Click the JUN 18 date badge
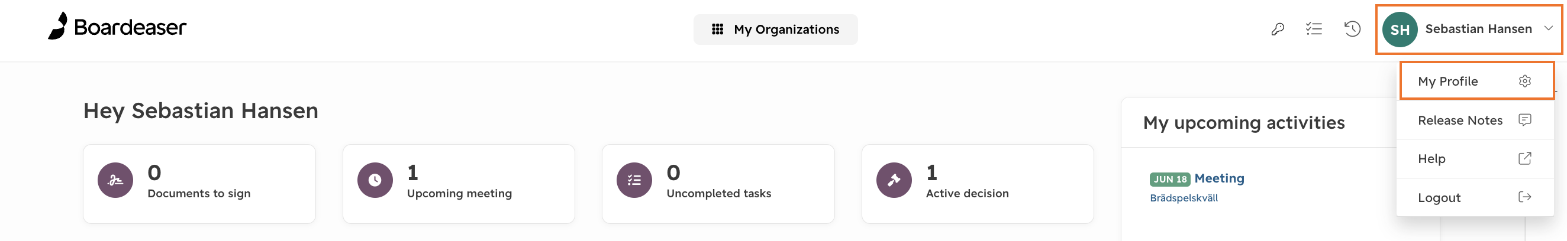 tap(1169, 179)
